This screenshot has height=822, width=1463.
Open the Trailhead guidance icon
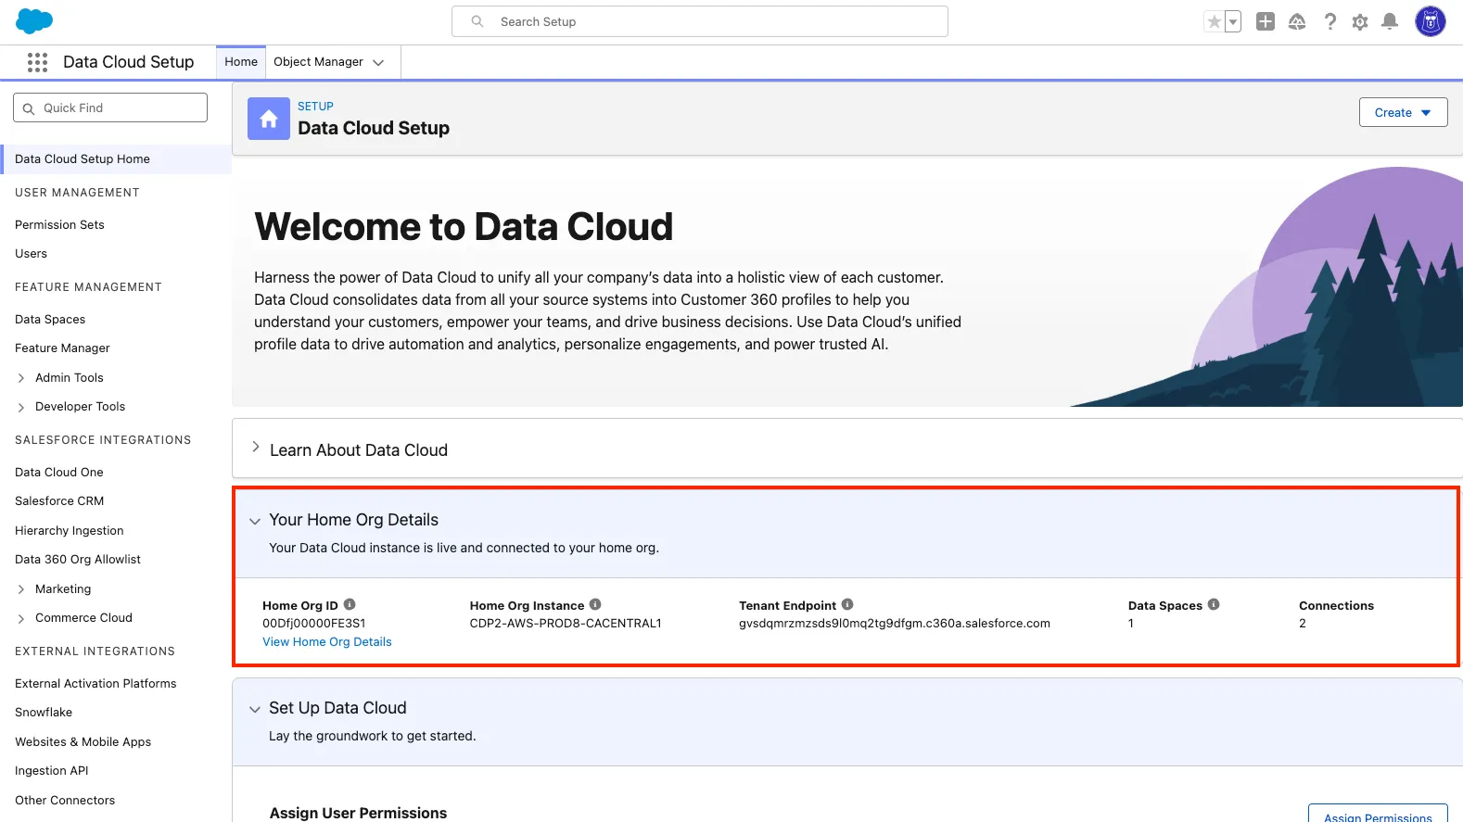tap(1297, 21)
